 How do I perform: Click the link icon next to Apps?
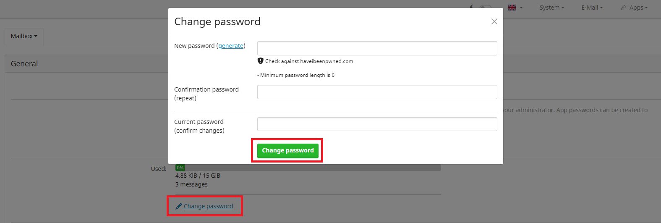623,8
